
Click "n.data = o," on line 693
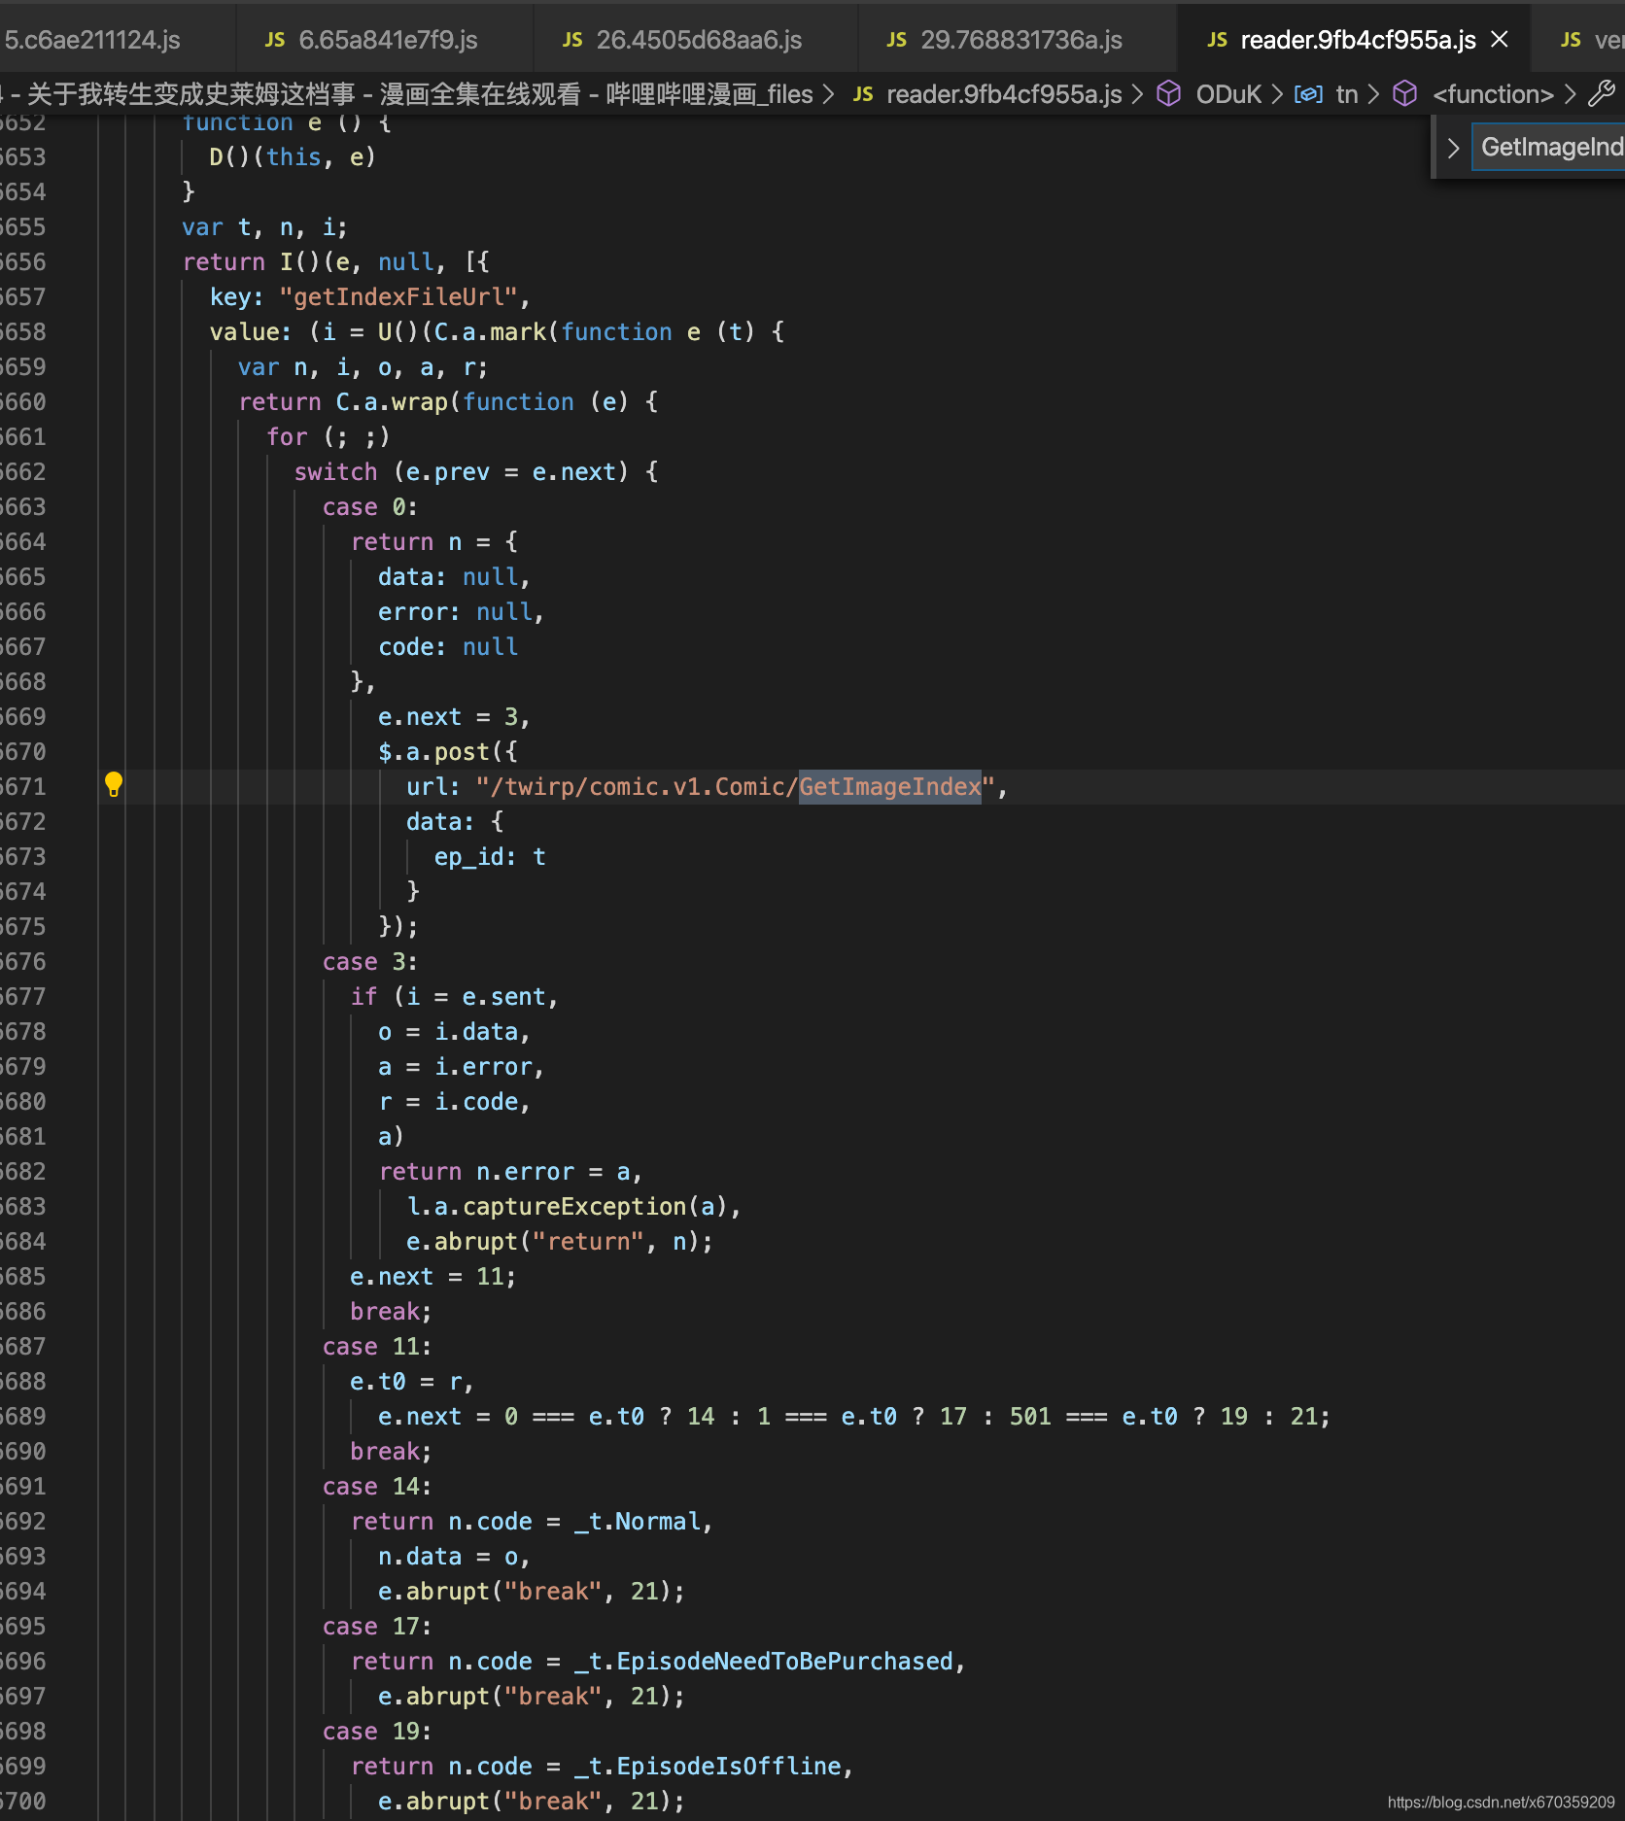pos(454,1556)
